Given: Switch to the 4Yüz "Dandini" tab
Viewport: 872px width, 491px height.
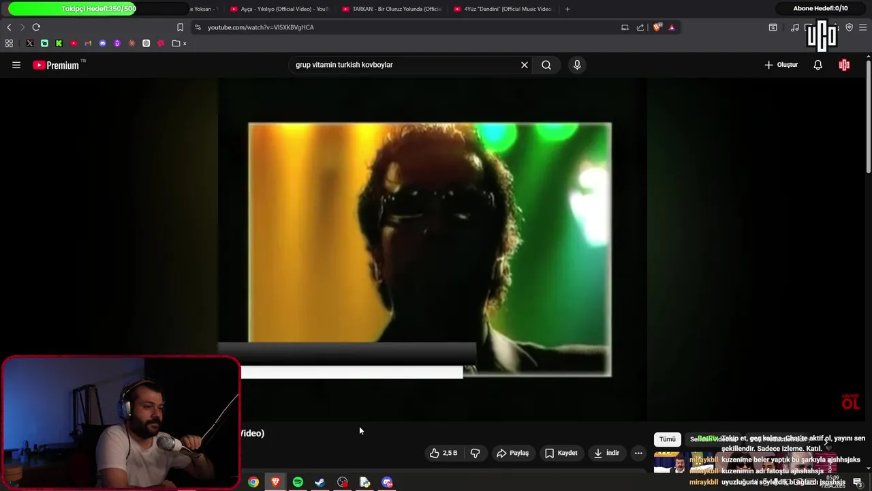Looking at the screenshot, I should [x=503, y=9].
